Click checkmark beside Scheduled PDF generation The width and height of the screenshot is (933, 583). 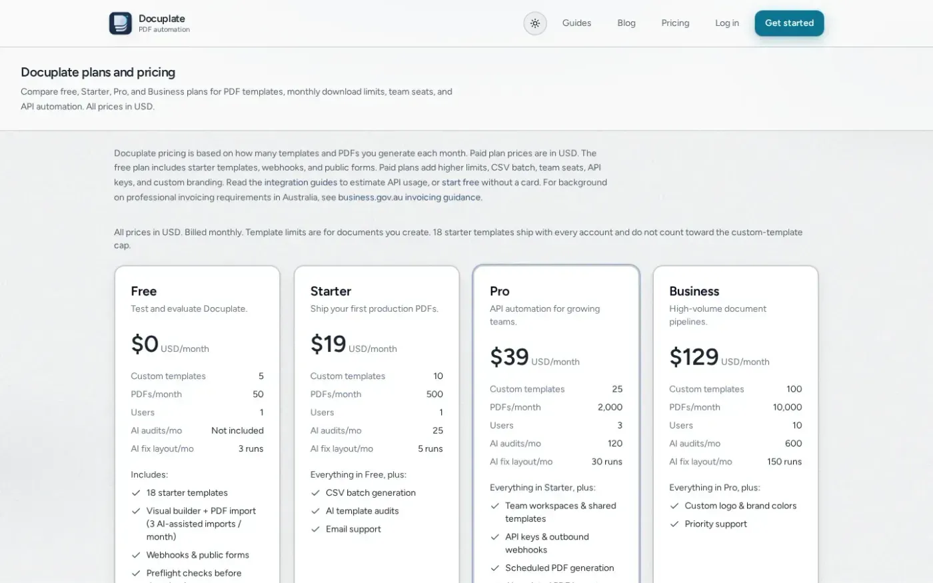click(x=494, y=568)
